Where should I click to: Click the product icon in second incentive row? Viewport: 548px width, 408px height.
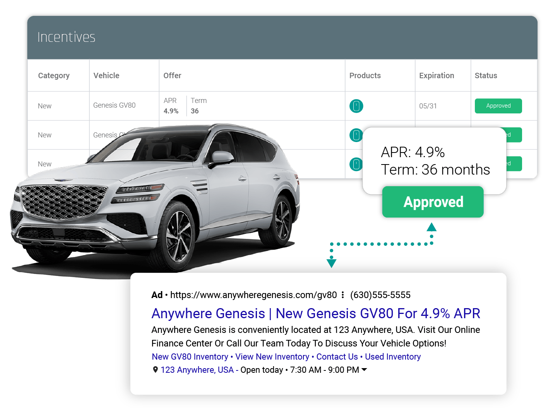click(x=356, y=135)
